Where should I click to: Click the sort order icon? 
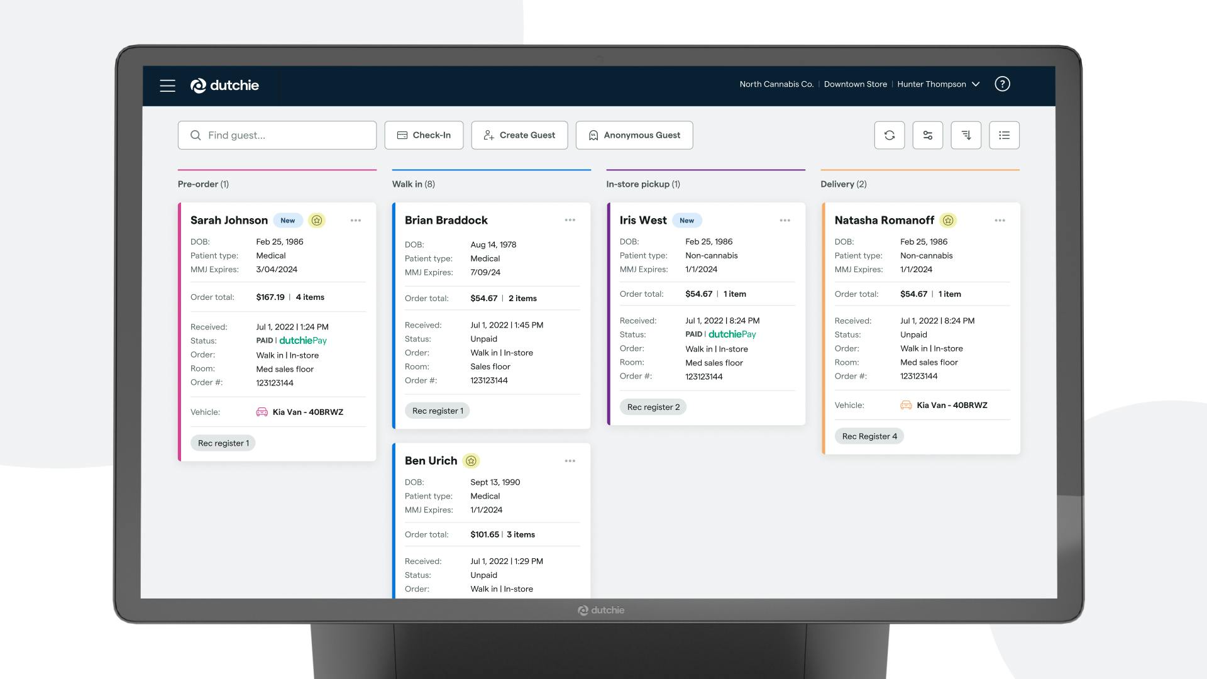point(966,135)
